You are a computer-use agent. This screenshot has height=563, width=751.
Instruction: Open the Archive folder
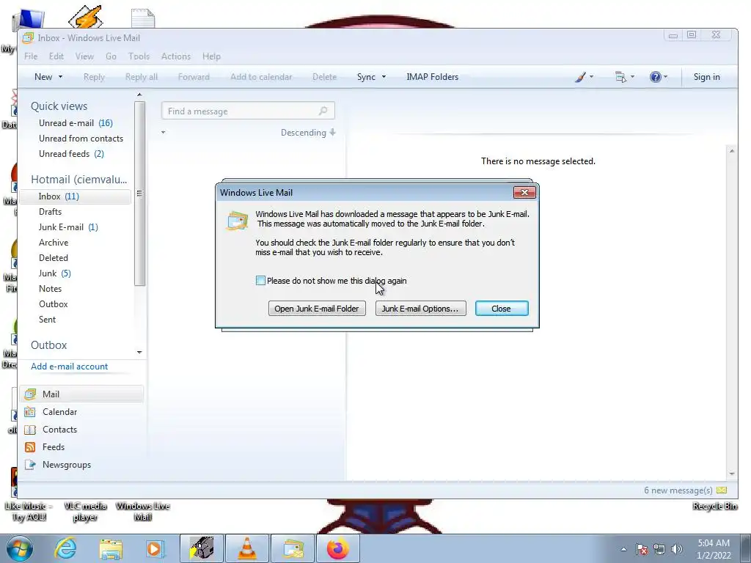coord(54,242)
